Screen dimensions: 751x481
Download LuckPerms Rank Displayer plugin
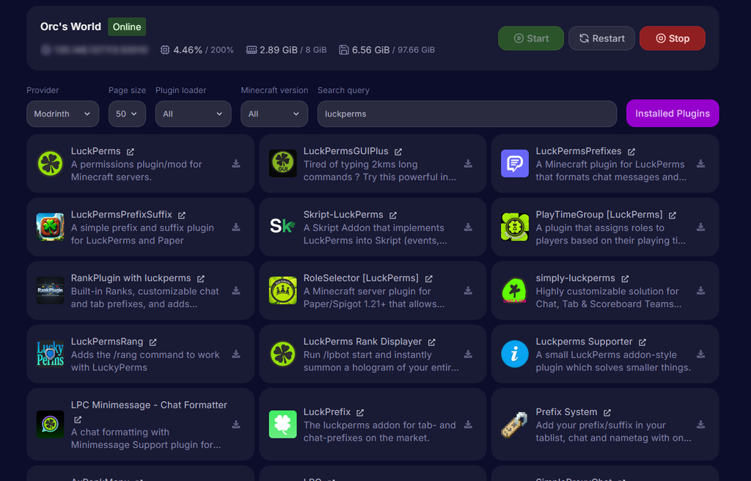tap(468, 355)
